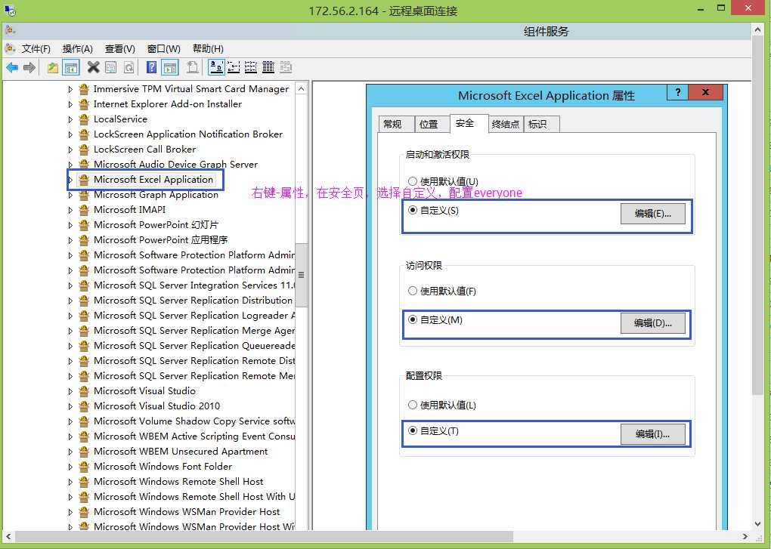Image resolution: width=771 pixels, height=549 pixels.
Task: Open the 操作(A) menu
Action: pos(78,48)
